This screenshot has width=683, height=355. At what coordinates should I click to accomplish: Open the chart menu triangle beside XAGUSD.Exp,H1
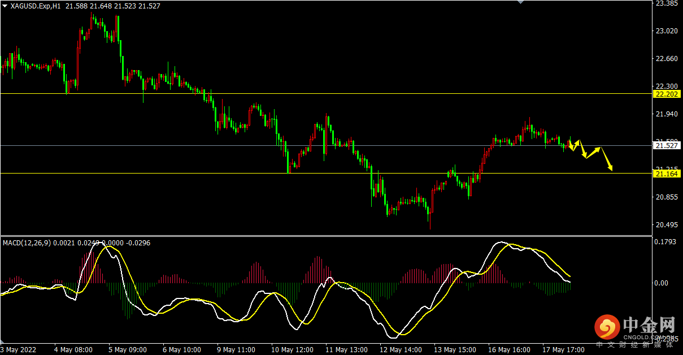[x=5, y=6]
